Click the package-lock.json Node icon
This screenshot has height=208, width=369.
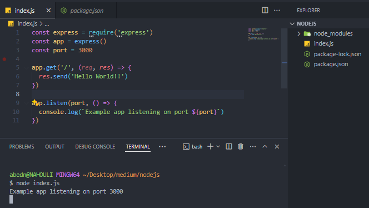point(307,54)
